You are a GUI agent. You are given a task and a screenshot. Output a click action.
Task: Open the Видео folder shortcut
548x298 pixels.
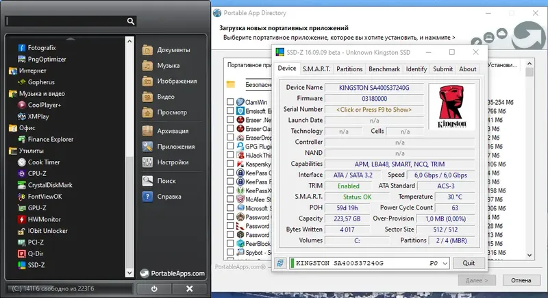coord(158,97)
